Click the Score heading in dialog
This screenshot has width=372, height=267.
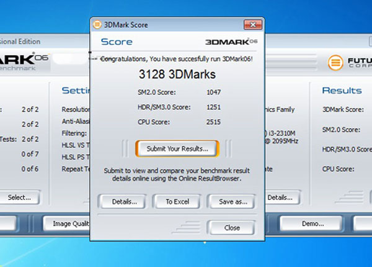117,42
